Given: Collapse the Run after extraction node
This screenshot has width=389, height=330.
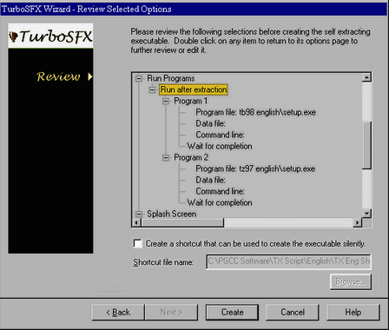Looking at the screenshot, I should click(152, 89).
